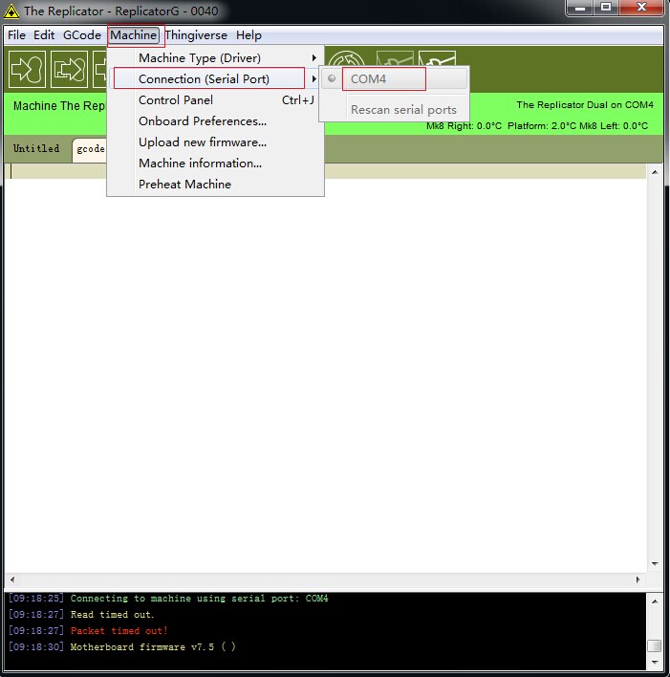This screenshot has height=677, width=670.
Task: Click the Build to file toolbar icon
Action: [x=69, y=69]
